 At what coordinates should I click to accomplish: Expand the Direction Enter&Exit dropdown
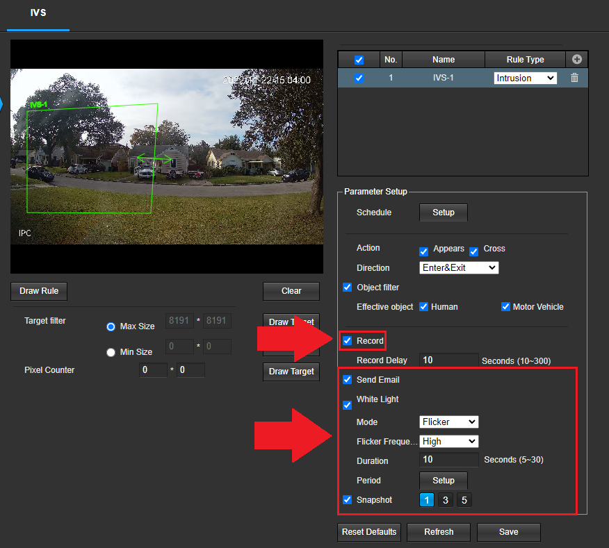coord(459,268)
